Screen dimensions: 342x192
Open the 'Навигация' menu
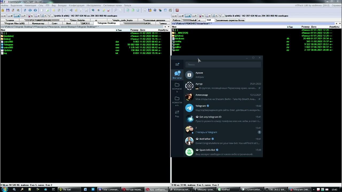(30, 5)
